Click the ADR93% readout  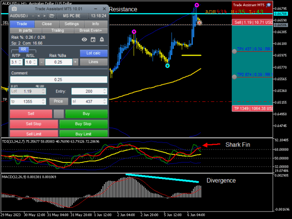click(216, 12)
